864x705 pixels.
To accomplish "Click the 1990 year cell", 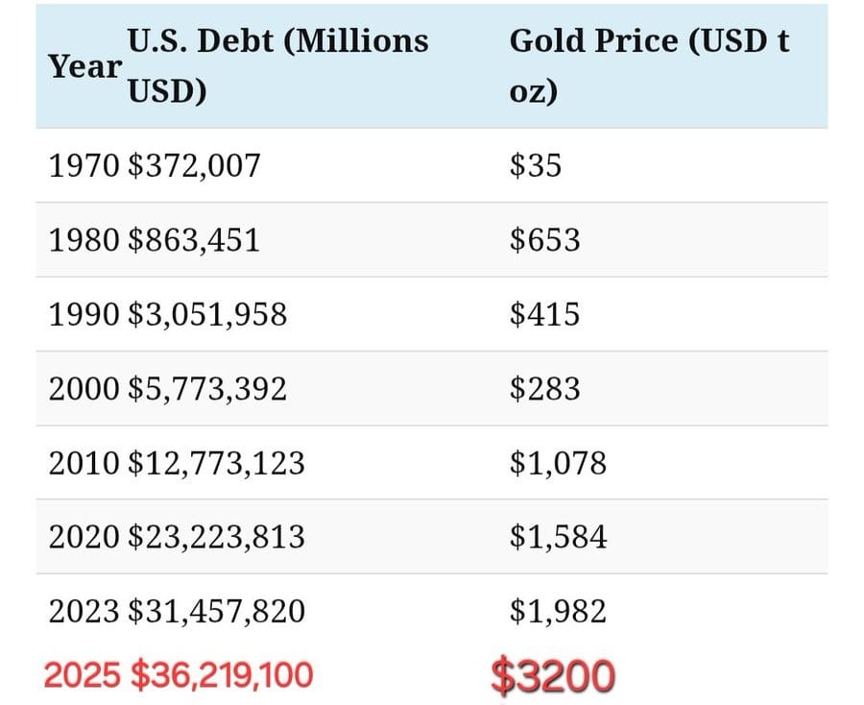I will tap(84, 314).
